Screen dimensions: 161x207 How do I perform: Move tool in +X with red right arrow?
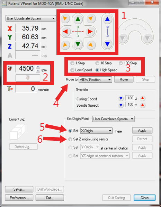point(90,32)
